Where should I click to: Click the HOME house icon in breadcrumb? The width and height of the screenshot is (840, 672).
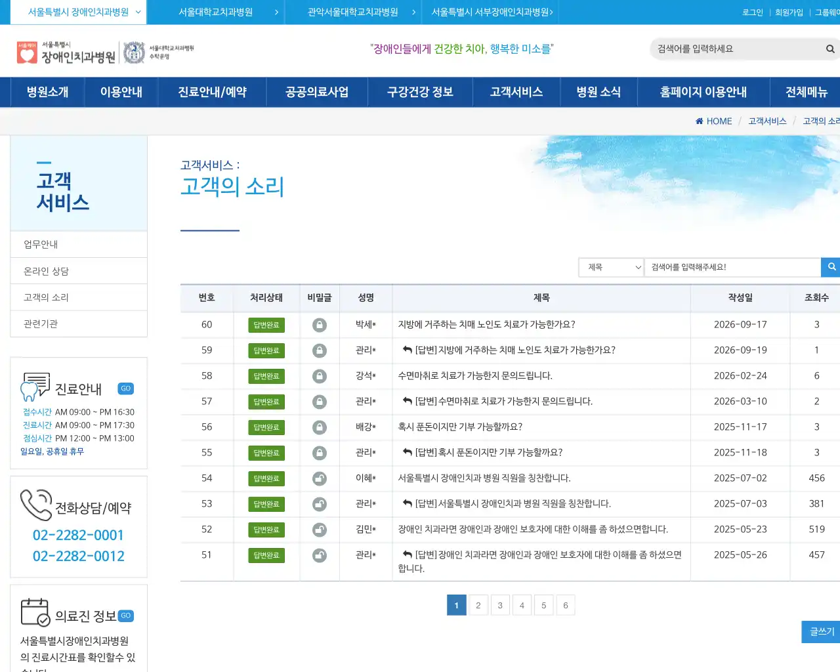tap(699, 121)
